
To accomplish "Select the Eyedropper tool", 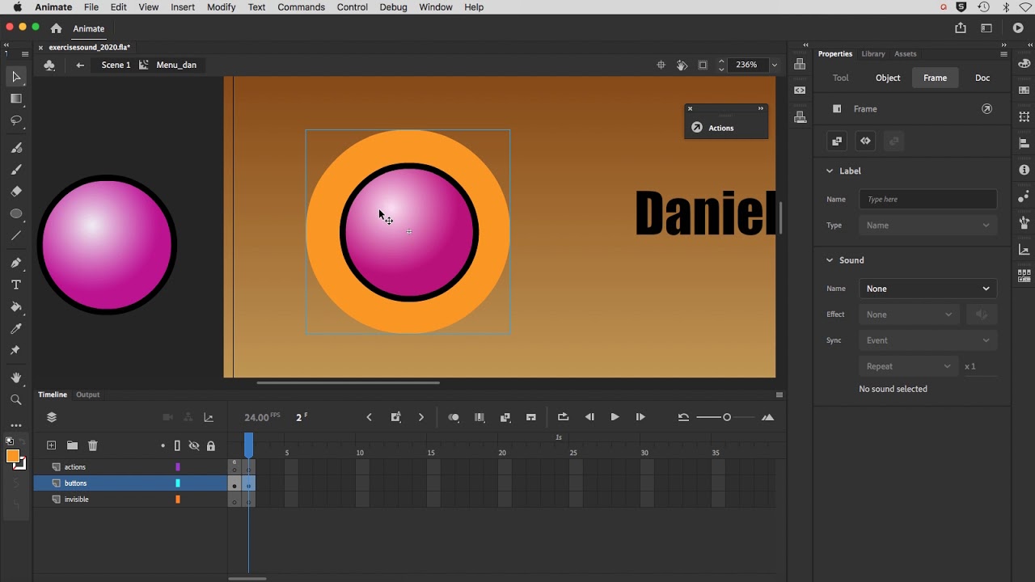I will (x=16, y=329).
